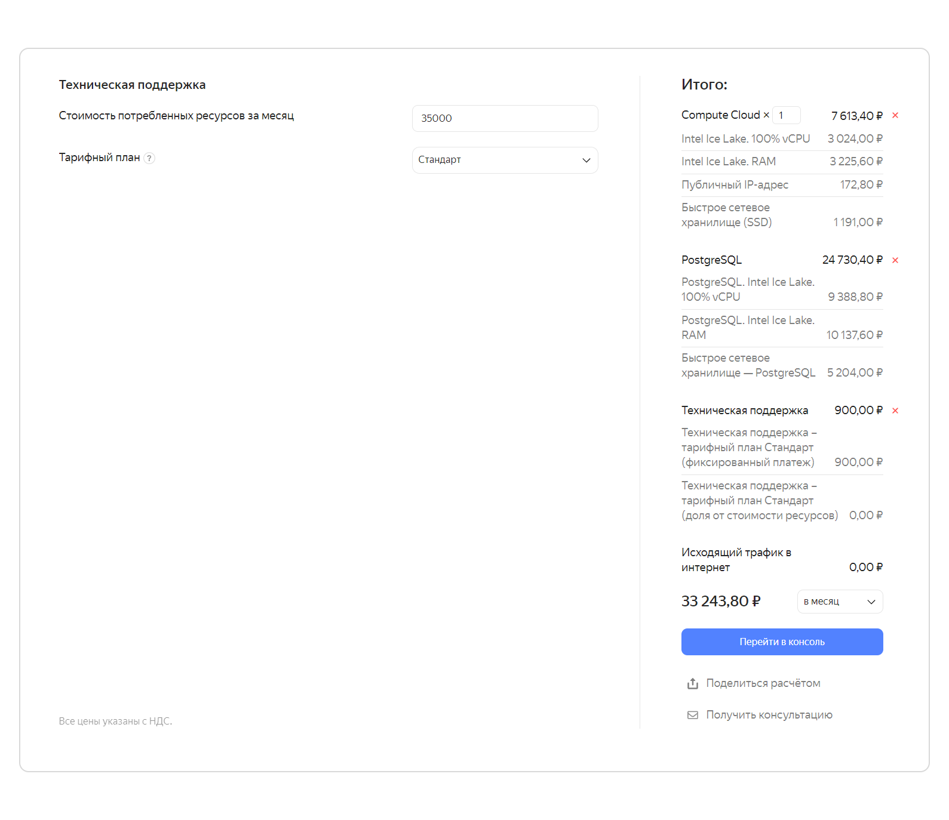Click the Перейти в консоль button
Screen dimensions: 949x820
[x=782, y=642]
